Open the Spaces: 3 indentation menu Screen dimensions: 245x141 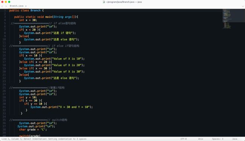click(217, 139)
